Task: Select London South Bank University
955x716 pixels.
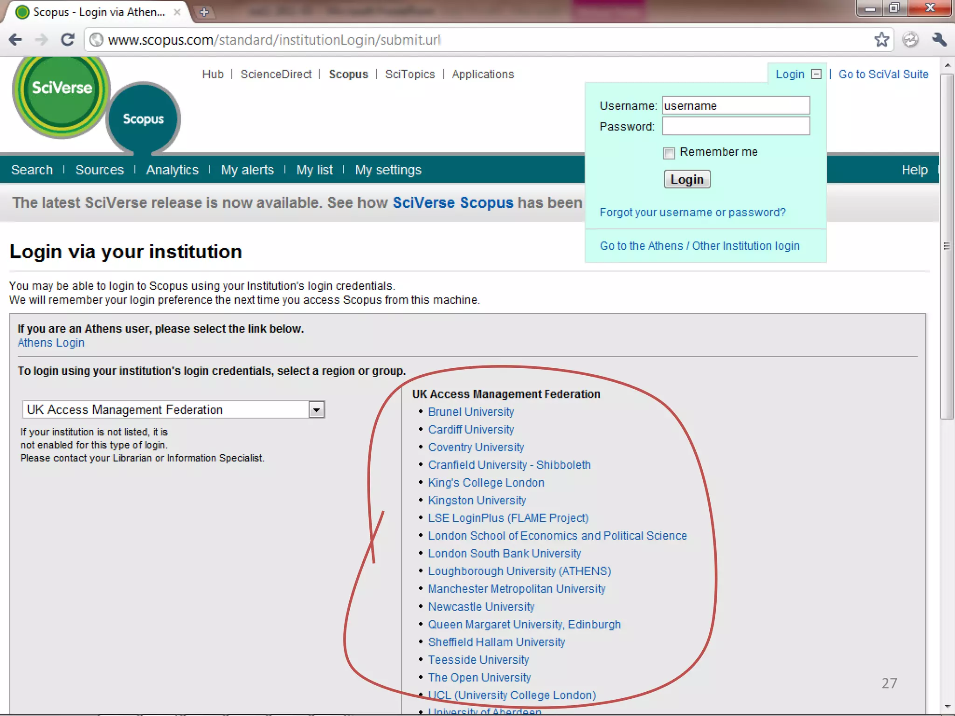Action: click(x=505, y=553)
